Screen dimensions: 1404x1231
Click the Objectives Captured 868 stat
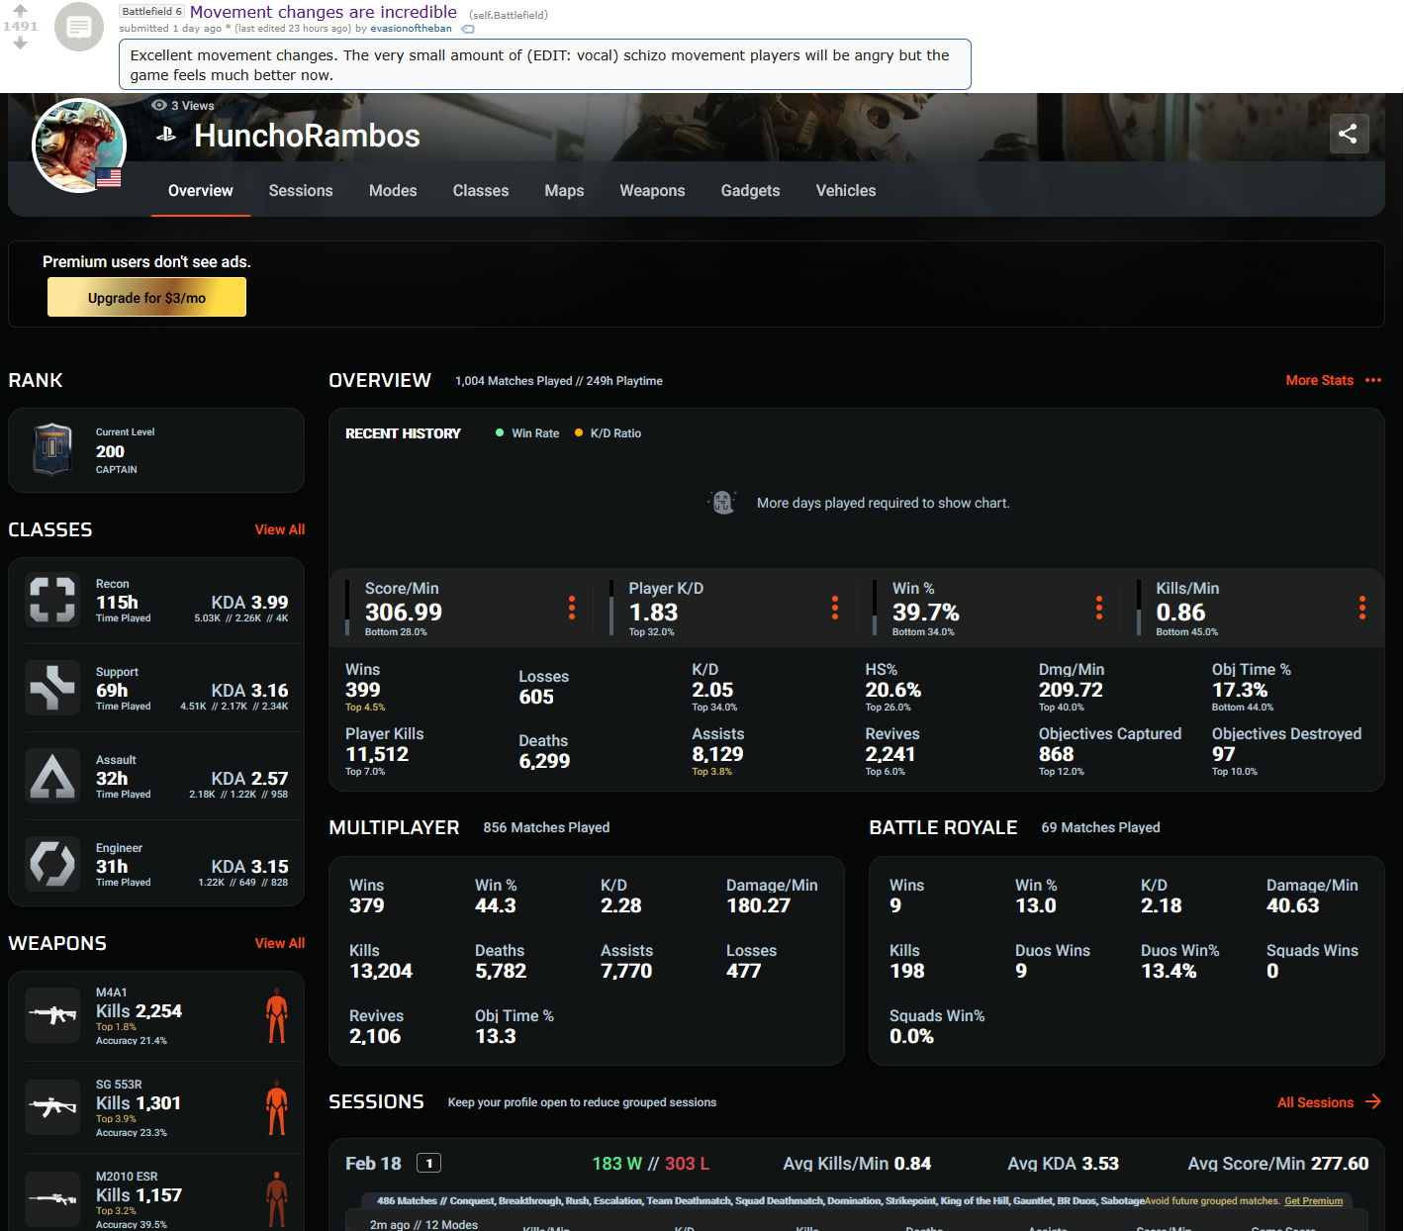[x=1110, y=751]
